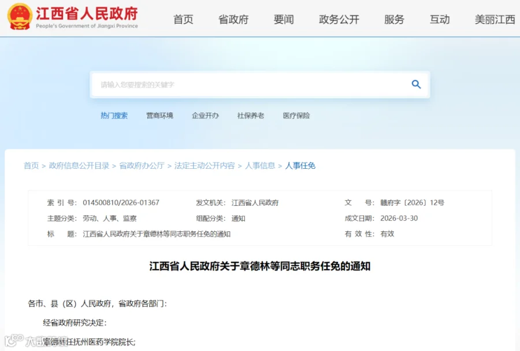Viewport: 520px width, 351px height.
Task: Open 人事任免 breadcrumb link
Action: [300, 165]
